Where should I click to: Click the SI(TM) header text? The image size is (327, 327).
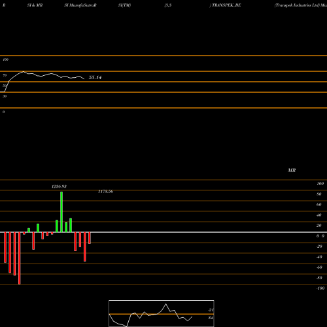click(124, 5)
